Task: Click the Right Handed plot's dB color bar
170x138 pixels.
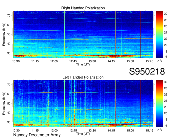Action: pyautogui.click(x=159, y=34)
